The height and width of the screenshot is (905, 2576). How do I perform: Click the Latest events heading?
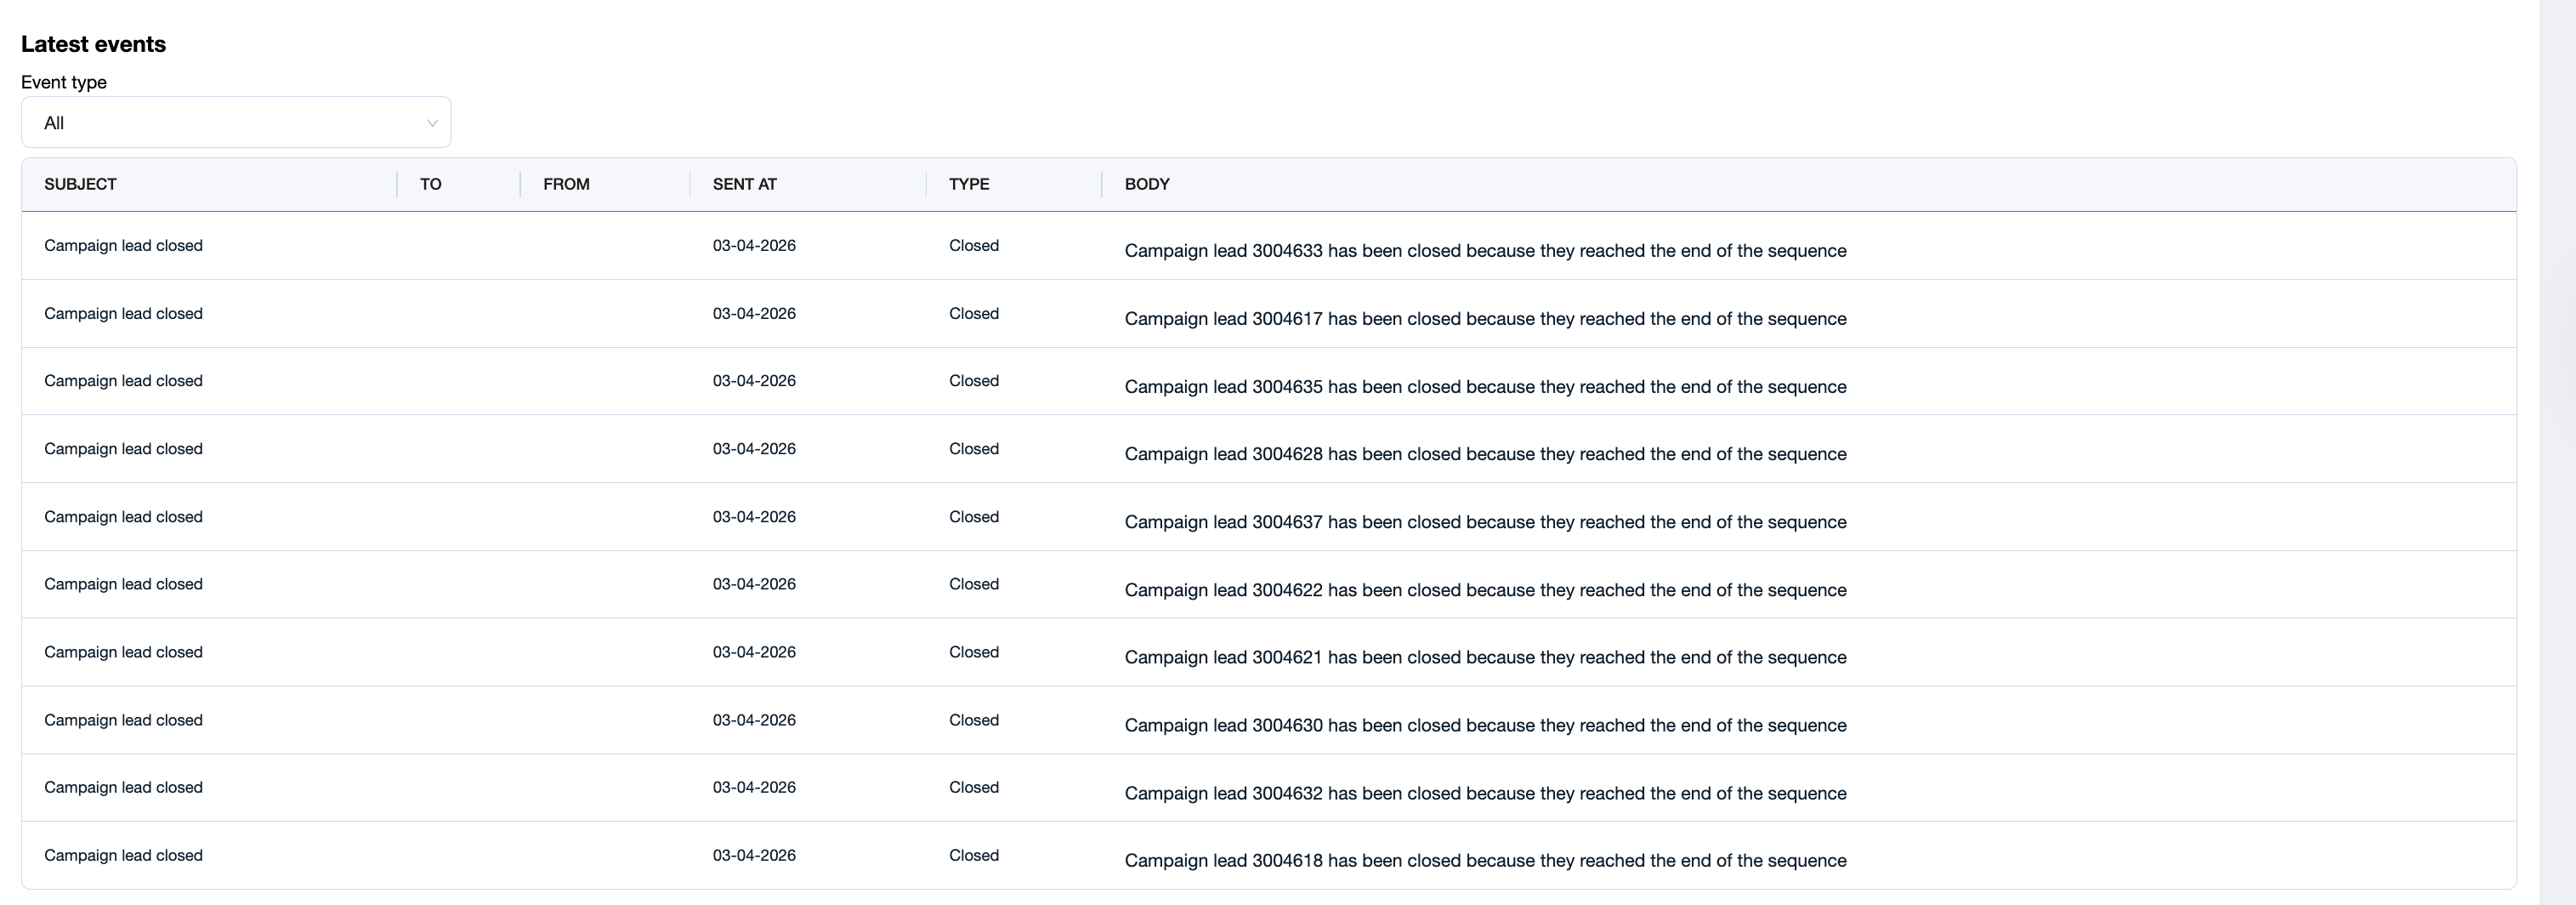tap(93, 44)
